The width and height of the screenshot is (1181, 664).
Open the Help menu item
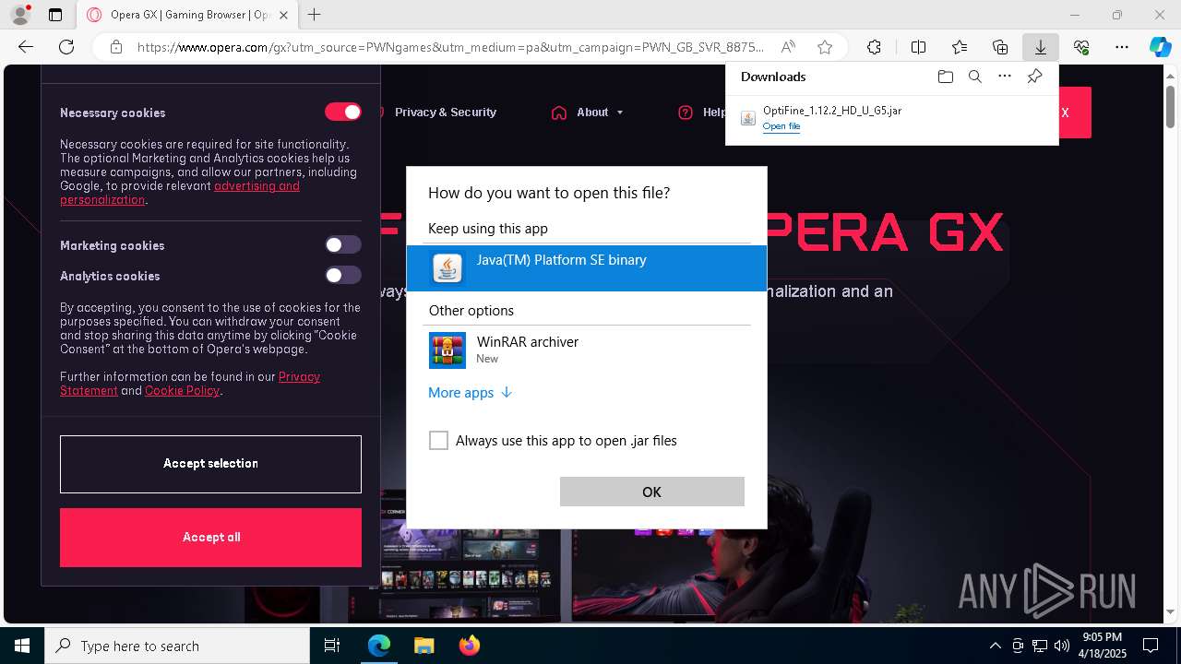coord(703,113)
